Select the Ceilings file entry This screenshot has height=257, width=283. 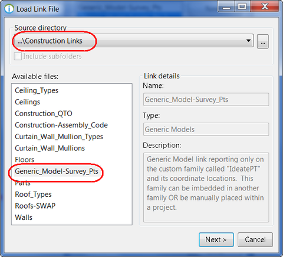click(x=27, y=102)
